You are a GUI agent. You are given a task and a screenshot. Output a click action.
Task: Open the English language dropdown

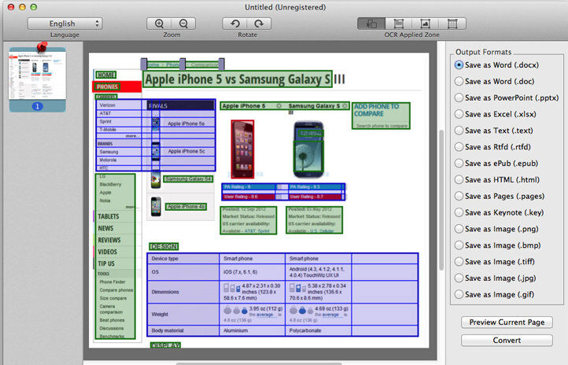65,24
